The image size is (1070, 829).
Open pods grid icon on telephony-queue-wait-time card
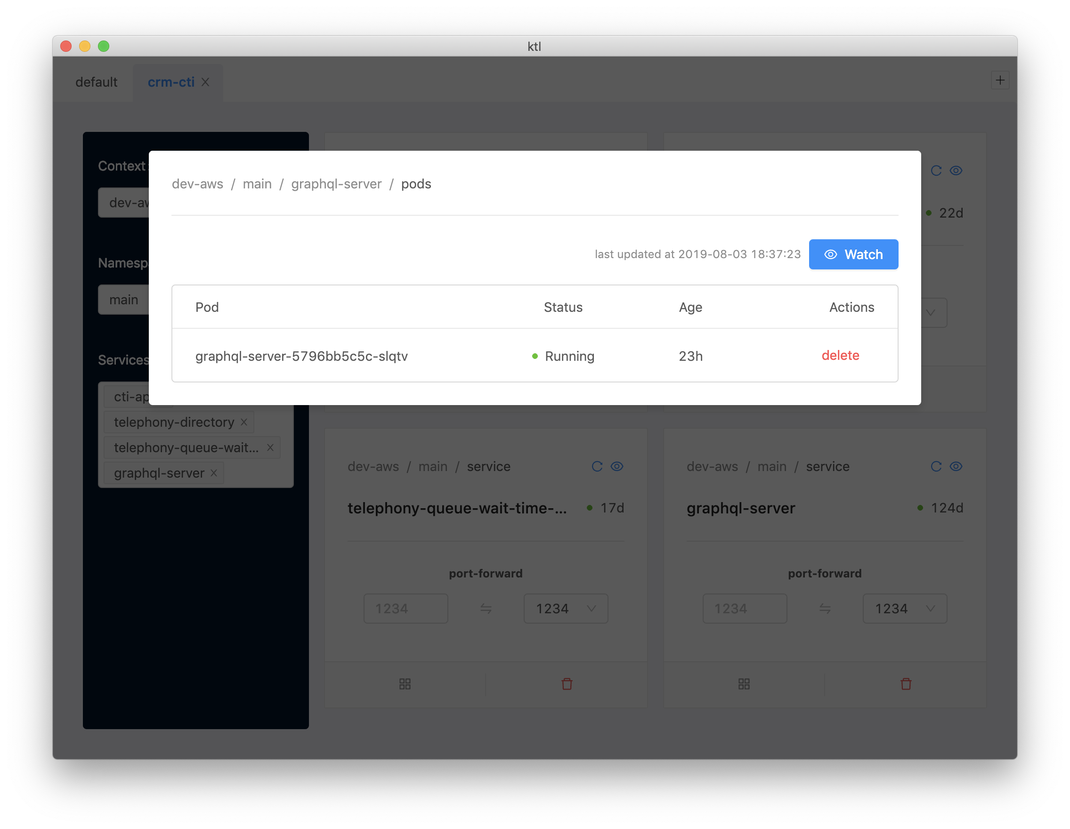click(405, 684)
